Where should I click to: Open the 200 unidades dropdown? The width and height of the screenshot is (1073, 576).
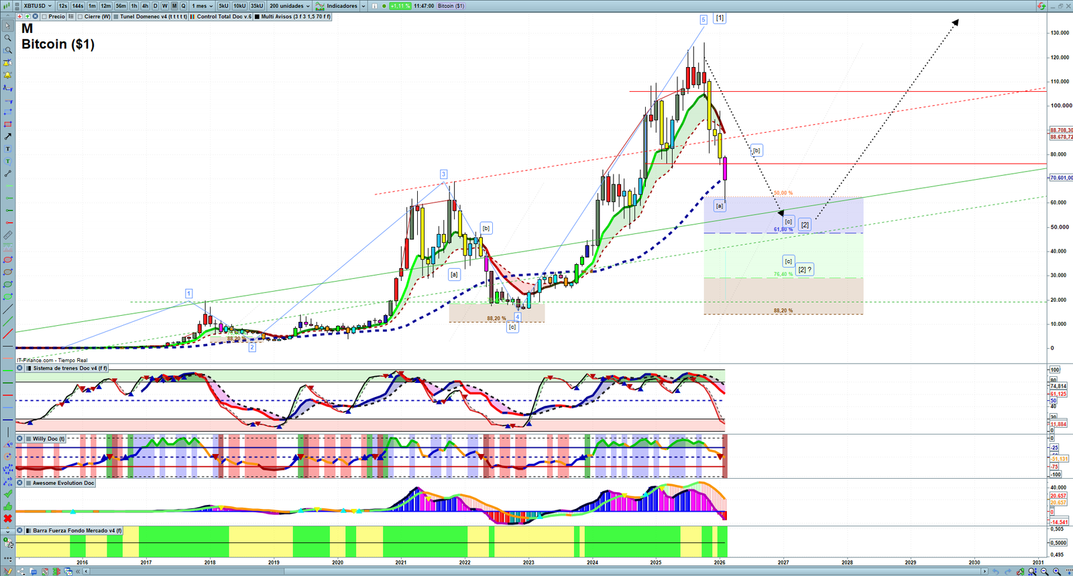pyautogui.click(x=290, y=6)
